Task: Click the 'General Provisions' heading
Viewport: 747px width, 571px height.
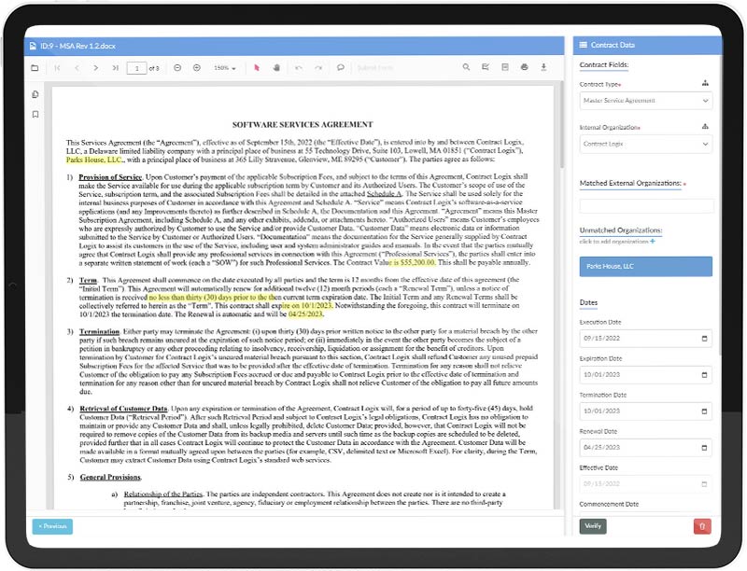Action: point(110,477)
